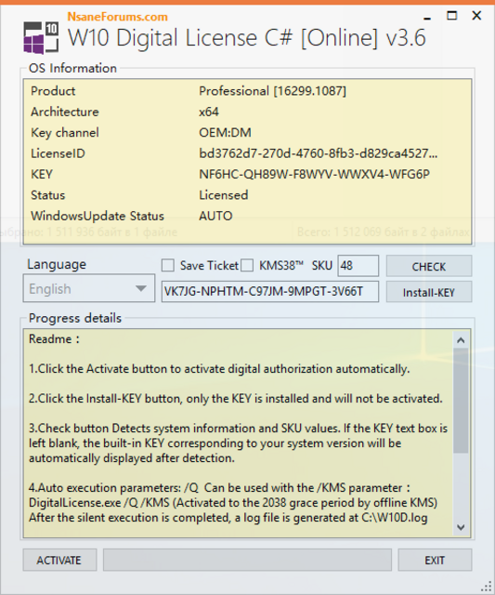Click the EXIT button
The image size is (495, 595).
point(435,560)
